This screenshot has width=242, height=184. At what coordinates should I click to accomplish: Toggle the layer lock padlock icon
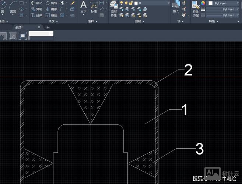tap(130, 3)
